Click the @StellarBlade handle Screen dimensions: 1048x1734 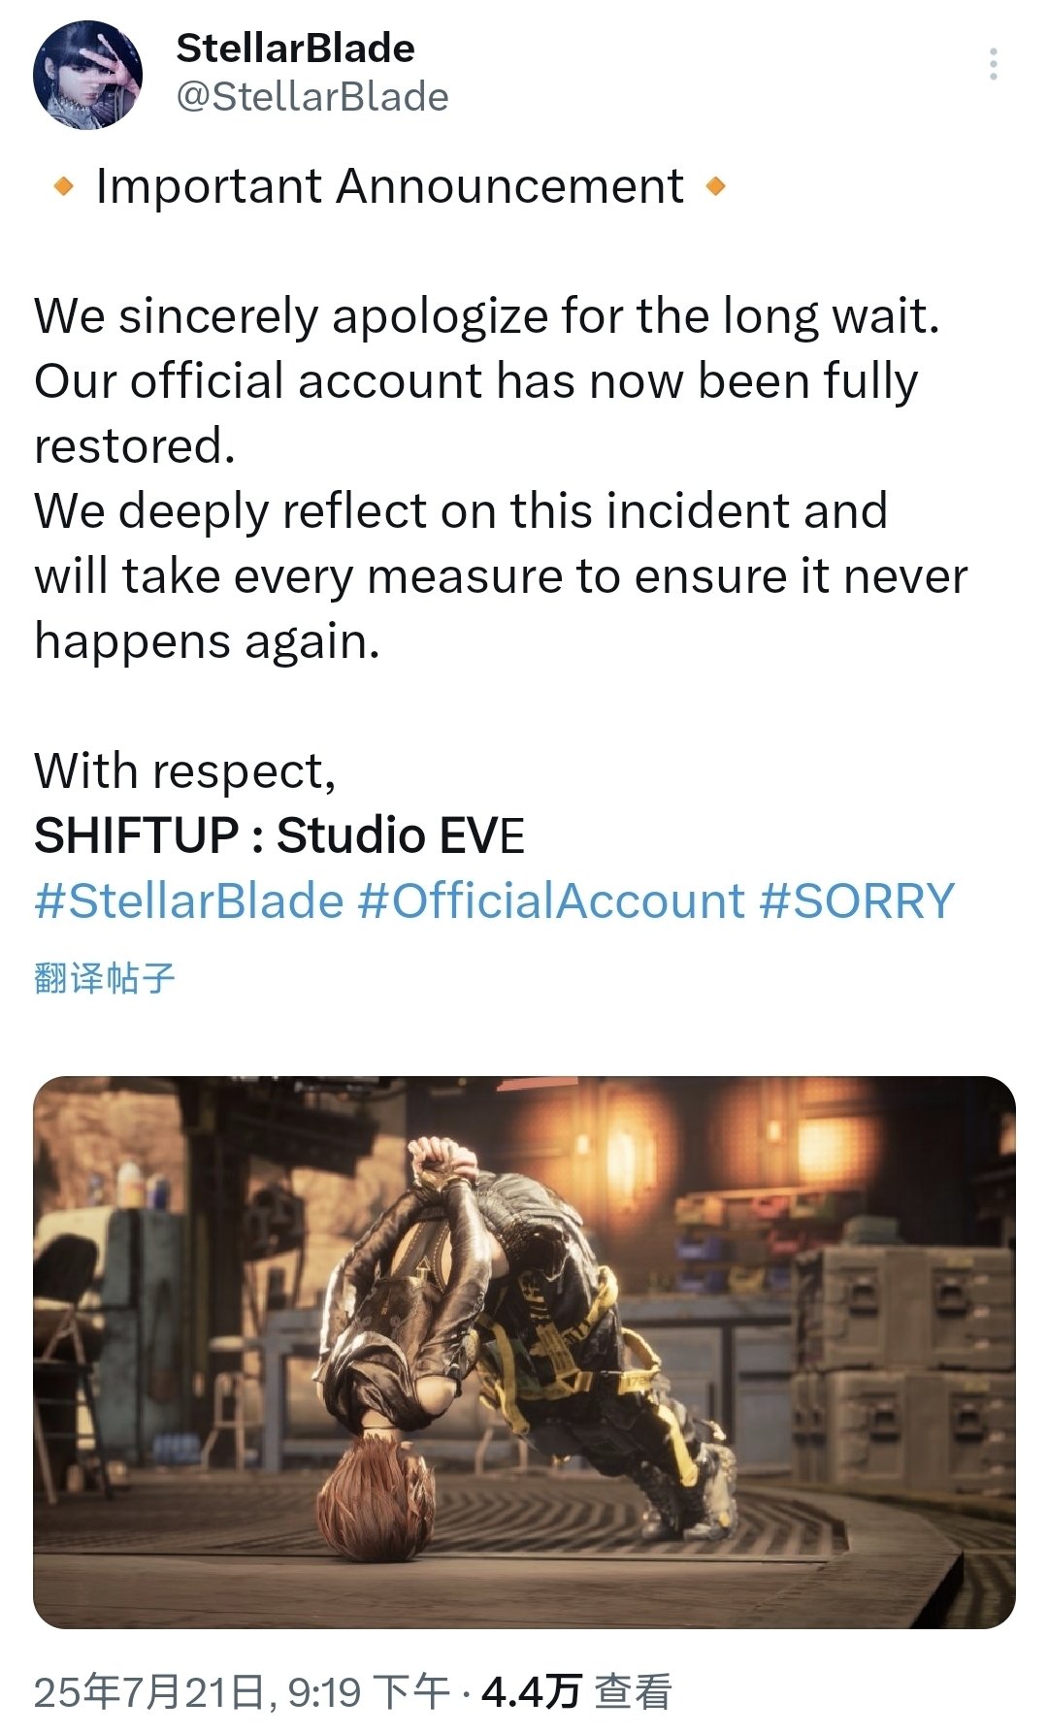click(312, 97)
